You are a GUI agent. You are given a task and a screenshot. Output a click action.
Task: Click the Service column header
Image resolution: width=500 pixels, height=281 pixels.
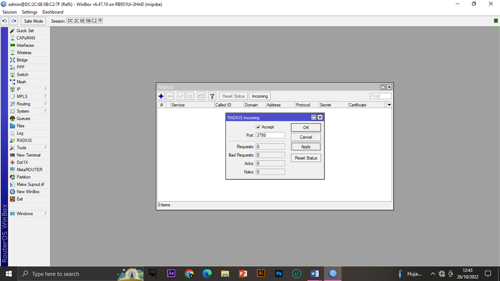tap(192, 105)
